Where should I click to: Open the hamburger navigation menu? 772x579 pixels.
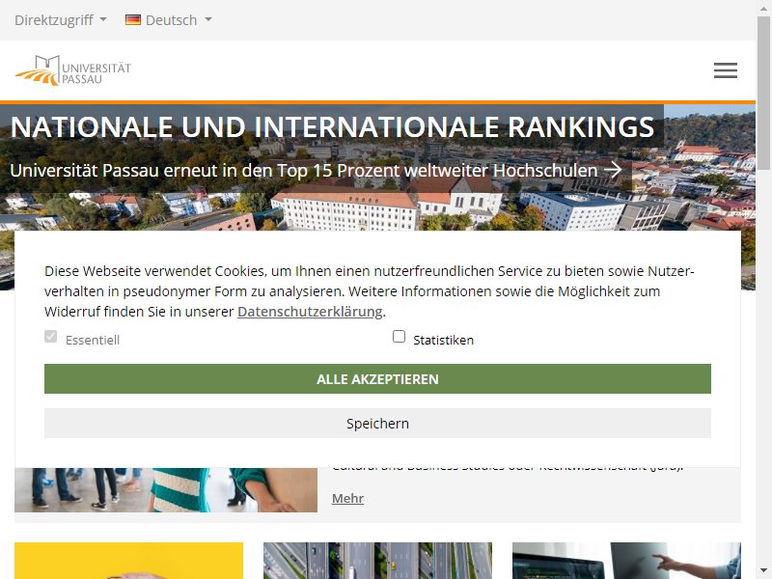point(726,70)
